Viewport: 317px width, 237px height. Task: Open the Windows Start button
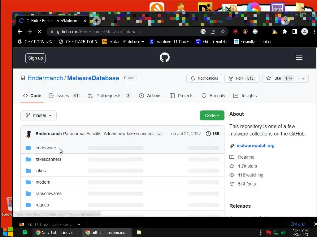(8, 232)
